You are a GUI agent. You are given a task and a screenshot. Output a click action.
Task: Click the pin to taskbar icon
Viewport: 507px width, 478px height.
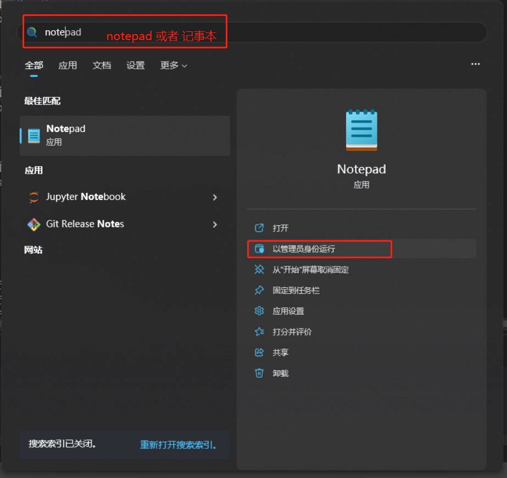click(259, 290)
